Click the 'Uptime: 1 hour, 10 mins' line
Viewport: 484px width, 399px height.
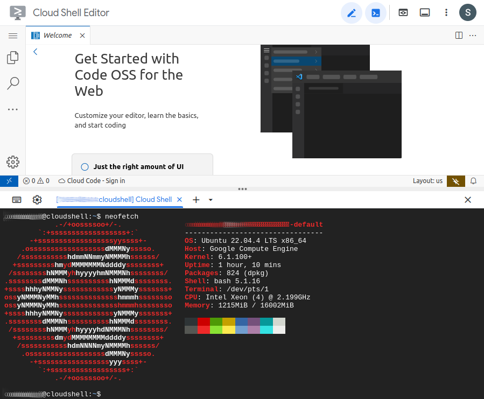(x=233, y=265)
